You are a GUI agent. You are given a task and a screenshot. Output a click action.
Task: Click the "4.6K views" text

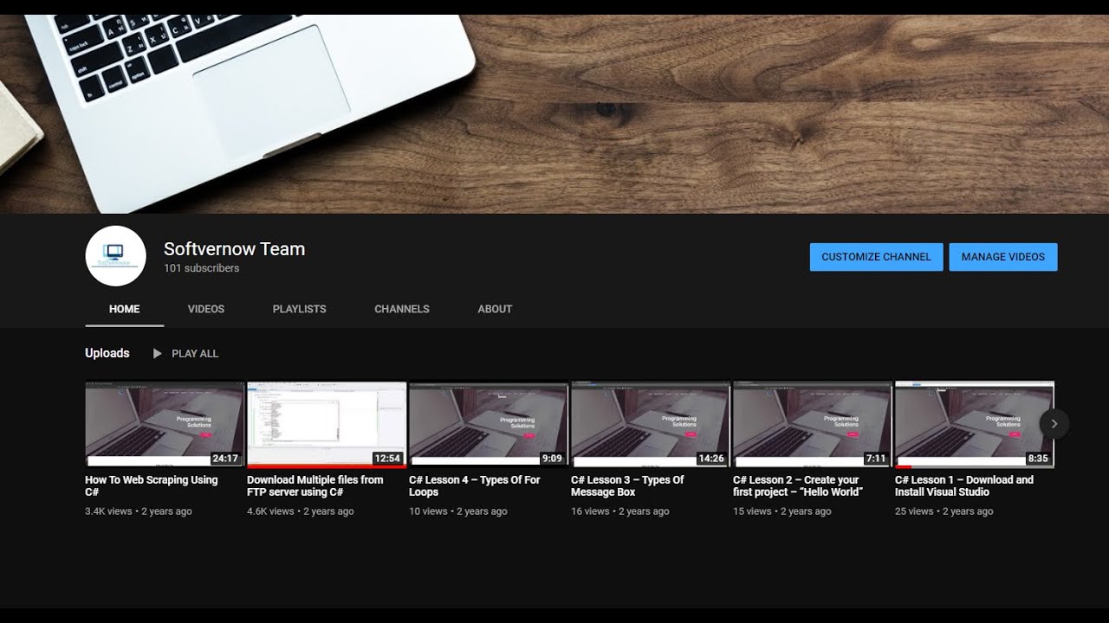point(270,511)
